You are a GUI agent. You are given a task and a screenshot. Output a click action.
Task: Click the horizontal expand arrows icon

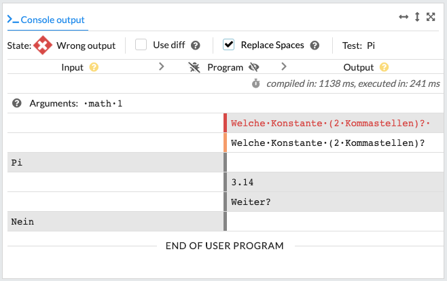coord(404,17)
